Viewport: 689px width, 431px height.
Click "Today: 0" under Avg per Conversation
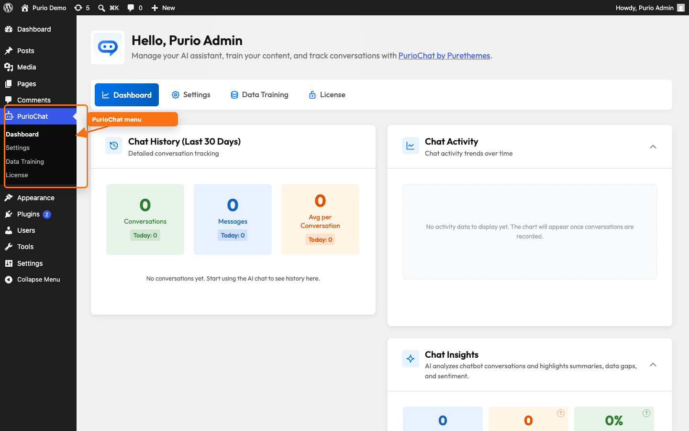(320, 239)
